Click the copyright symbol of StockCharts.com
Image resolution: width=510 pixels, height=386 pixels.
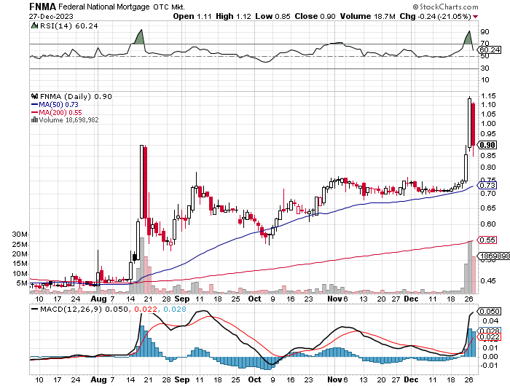(x=416, y=7)
